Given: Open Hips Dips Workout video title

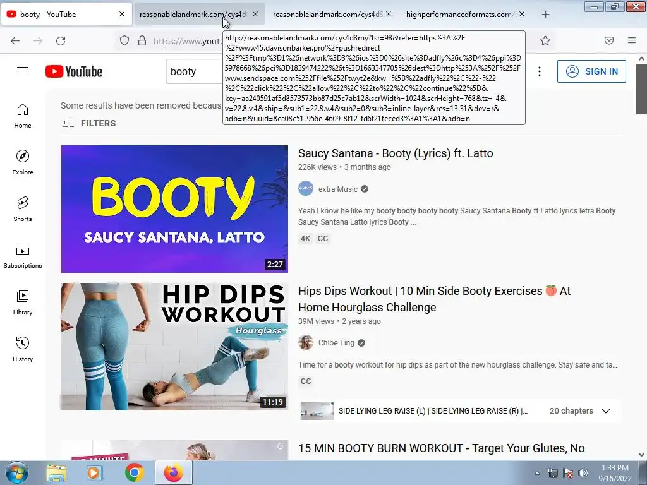Looking at the screenshot, I should [x=434, y=299].
